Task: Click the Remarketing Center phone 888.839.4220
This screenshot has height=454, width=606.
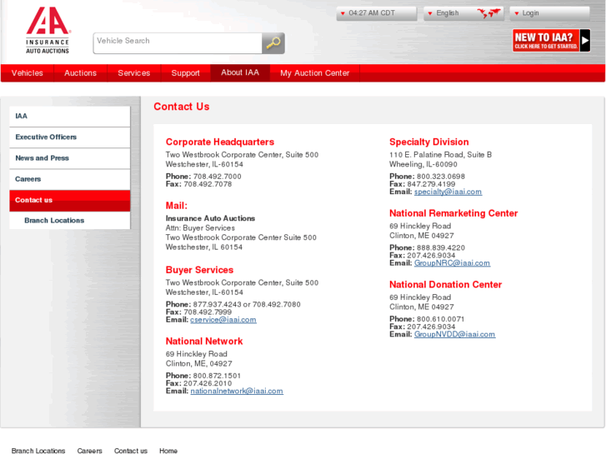Action: [x=441, y=247]
